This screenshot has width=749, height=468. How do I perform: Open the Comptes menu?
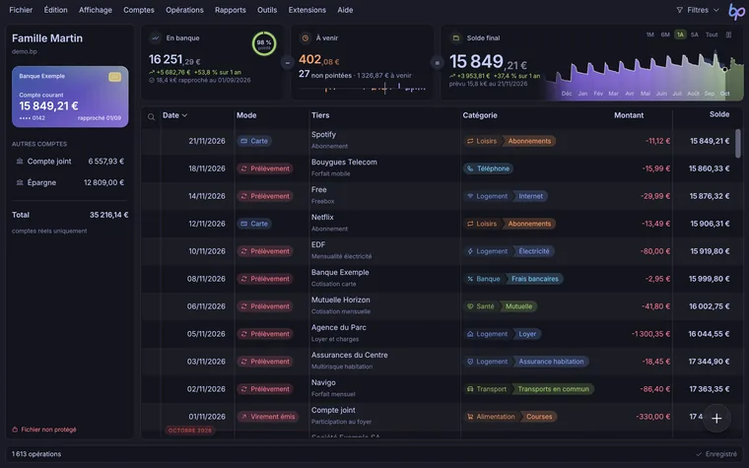point(139,10)
